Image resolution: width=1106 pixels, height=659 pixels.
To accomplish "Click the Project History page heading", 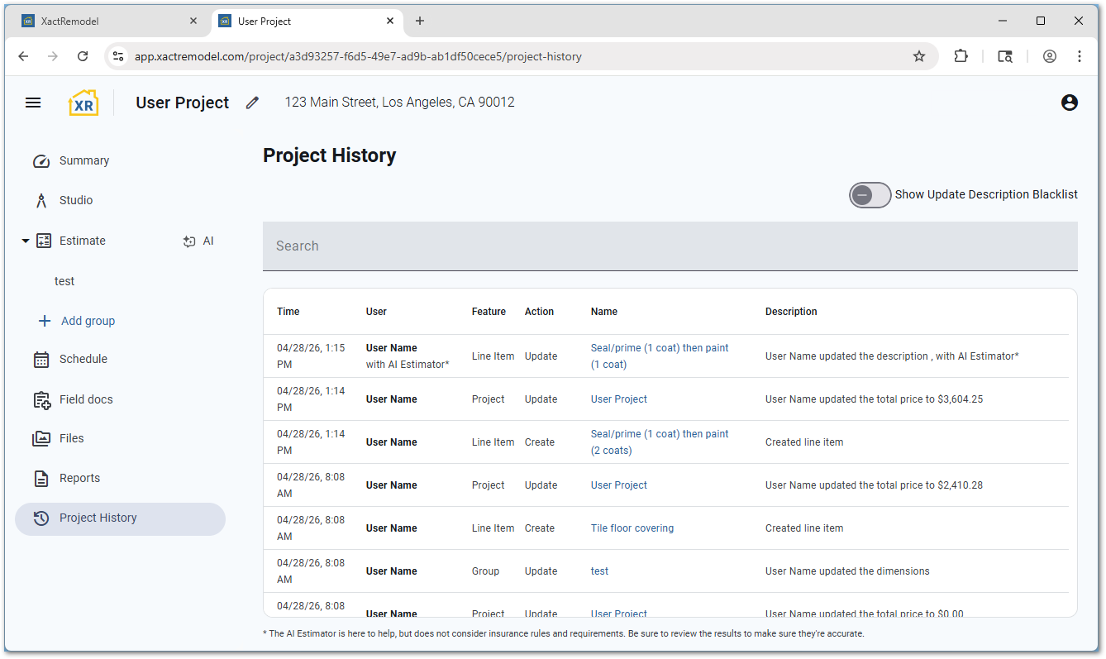I will click(330, 155).
